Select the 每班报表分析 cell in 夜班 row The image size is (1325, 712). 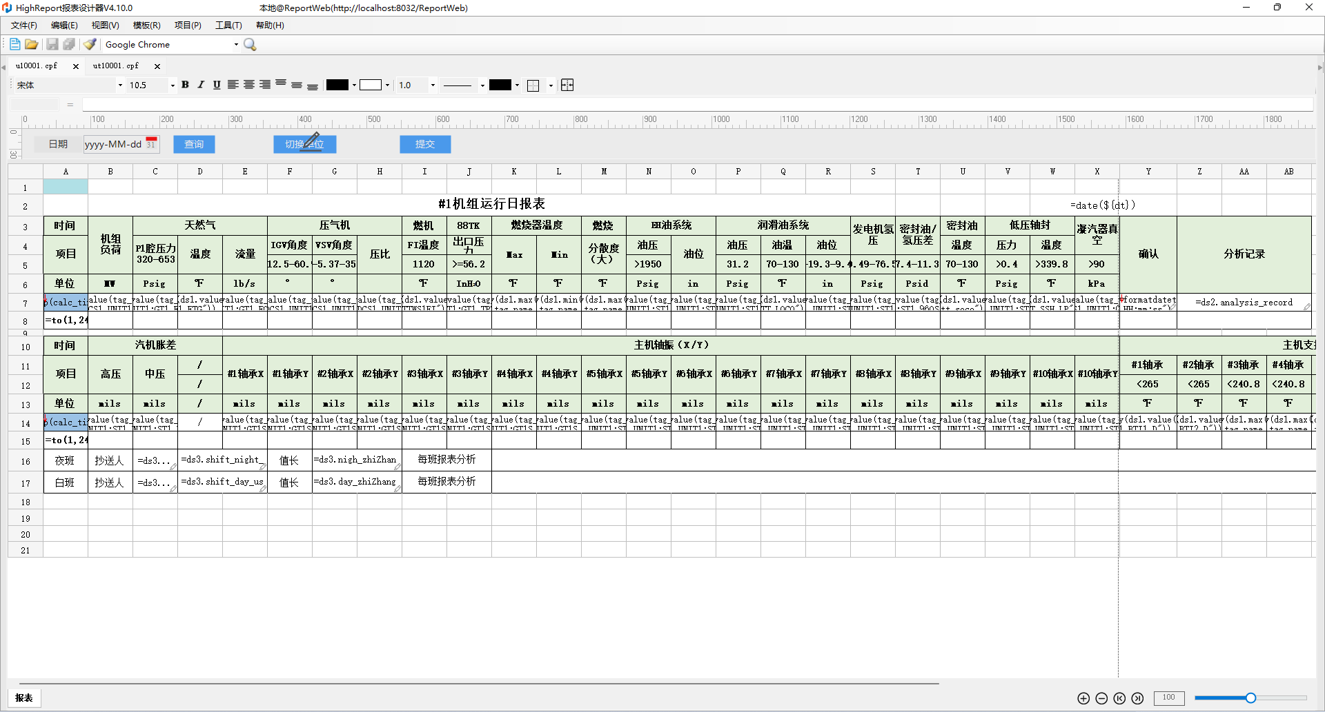(x=446, y=460)
